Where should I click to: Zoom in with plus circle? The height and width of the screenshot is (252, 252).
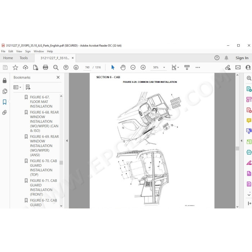click(x=143, y=67)
